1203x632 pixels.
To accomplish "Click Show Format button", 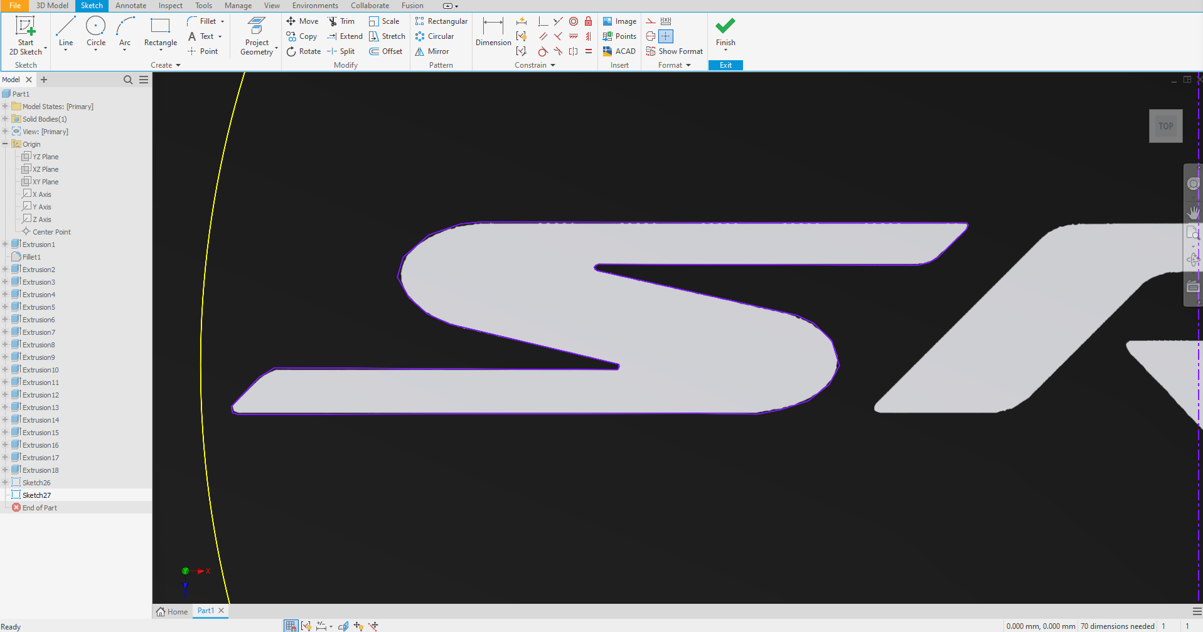I will 674,51.
